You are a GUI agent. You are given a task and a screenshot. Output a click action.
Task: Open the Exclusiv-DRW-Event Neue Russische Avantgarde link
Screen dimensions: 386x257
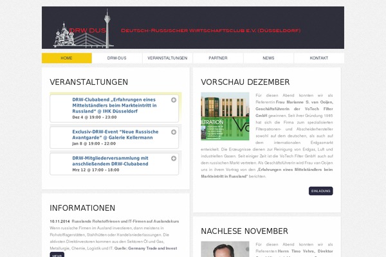coord(115,134)
